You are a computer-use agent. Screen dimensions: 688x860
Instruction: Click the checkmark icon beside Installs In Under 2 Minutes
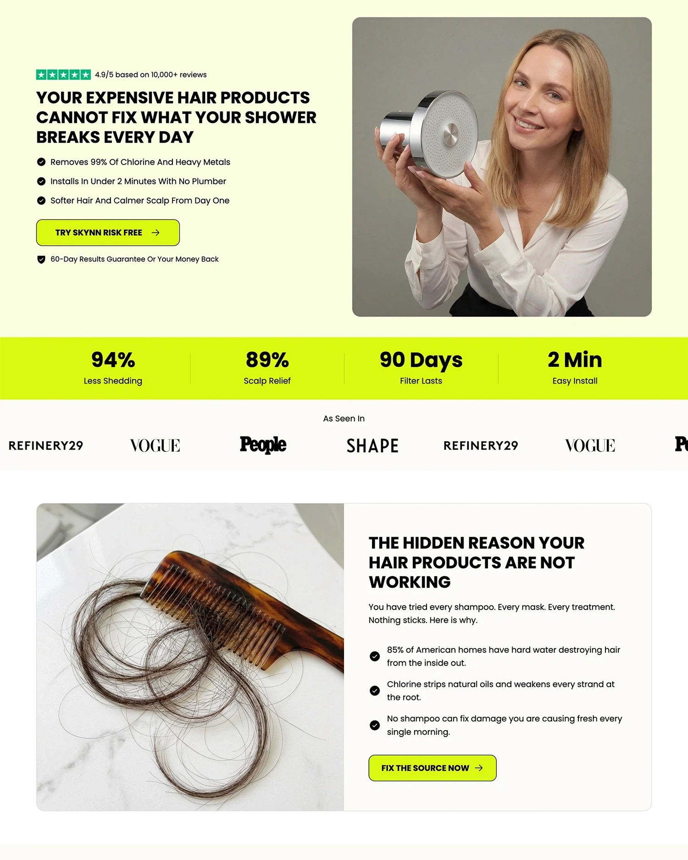click(41, 181)
